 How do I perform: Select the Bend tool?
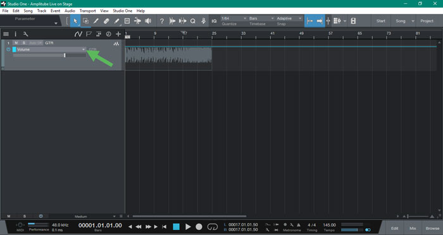pyautogui.click(x=137, y=21)
